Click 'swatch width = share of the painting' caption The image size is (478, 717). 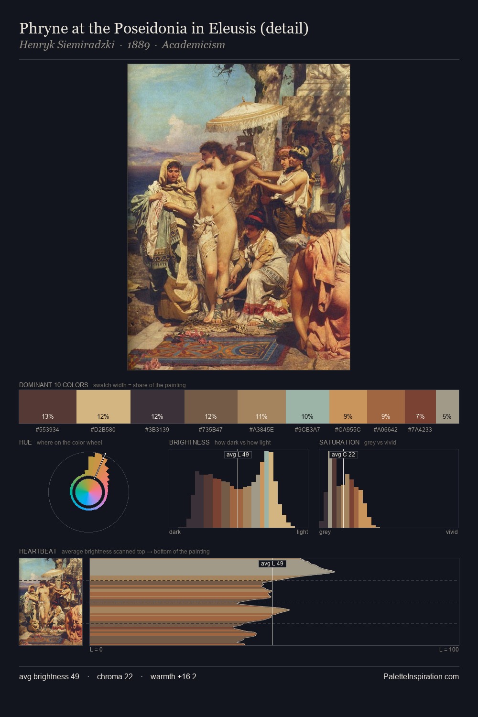(x=139, y=385)
